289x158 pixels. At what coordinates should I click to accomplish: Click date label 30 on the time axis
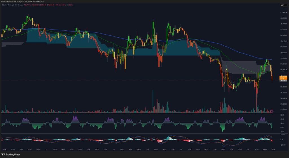click(x=181, y=150)
